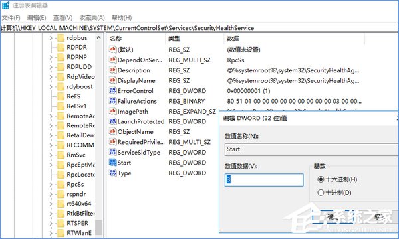Click the 数值名称(N) field showing Start
Viewport: 399px width, 239px height.
[312, 149]
